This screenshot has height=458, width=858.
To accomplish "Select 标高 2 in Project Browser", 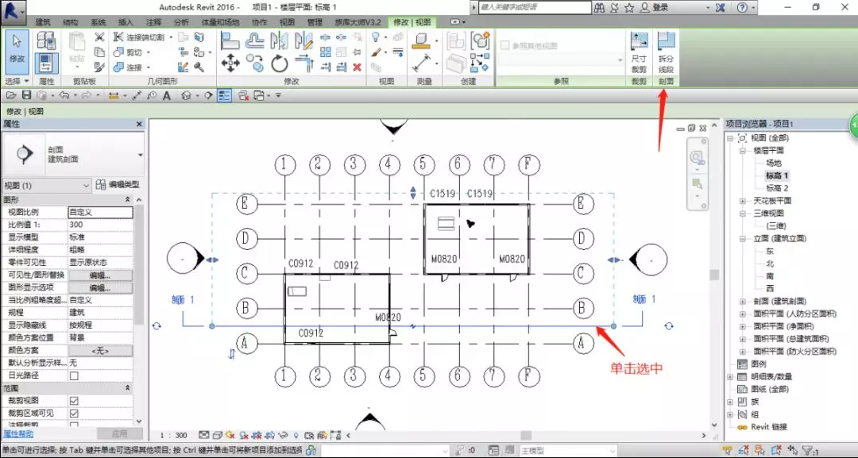I will tap(777, 188).
